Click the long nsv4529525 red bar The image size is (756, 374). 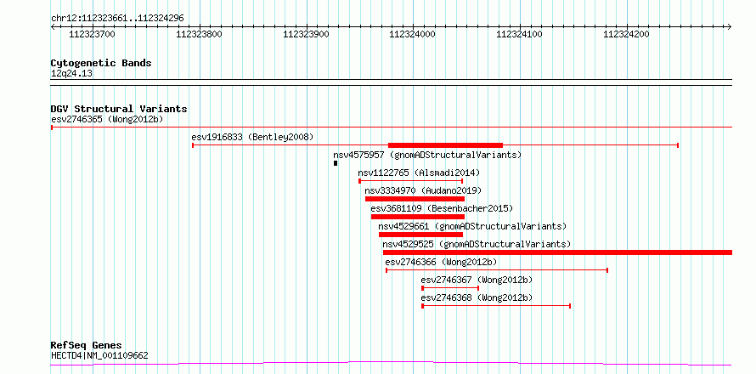(557, 252)
